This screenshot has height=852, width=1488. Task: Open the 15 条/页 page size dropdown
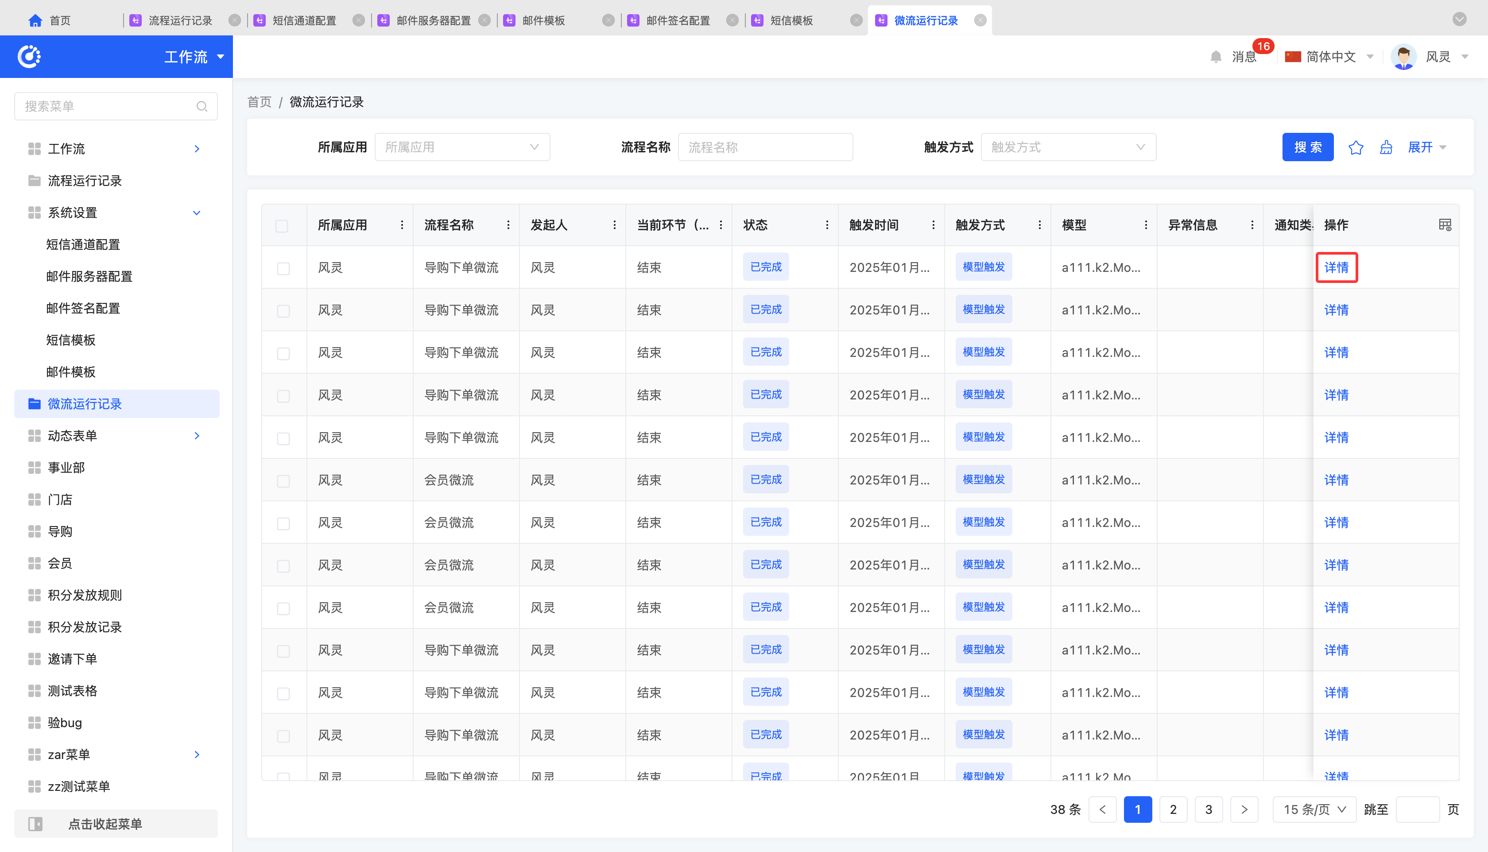pyautogui.click(x=1314, y=809)
